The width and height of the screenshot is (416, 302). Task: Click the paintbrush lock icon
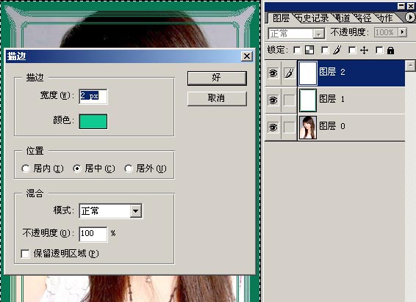coord(337,50)
